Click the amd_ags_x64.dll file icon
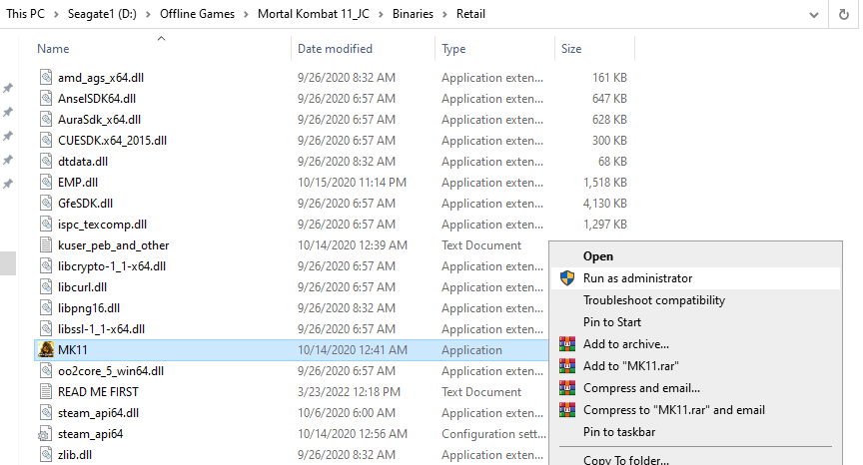The width and height of the screenshot is (863, 465). pyautogui.click(x=46, y=77)
